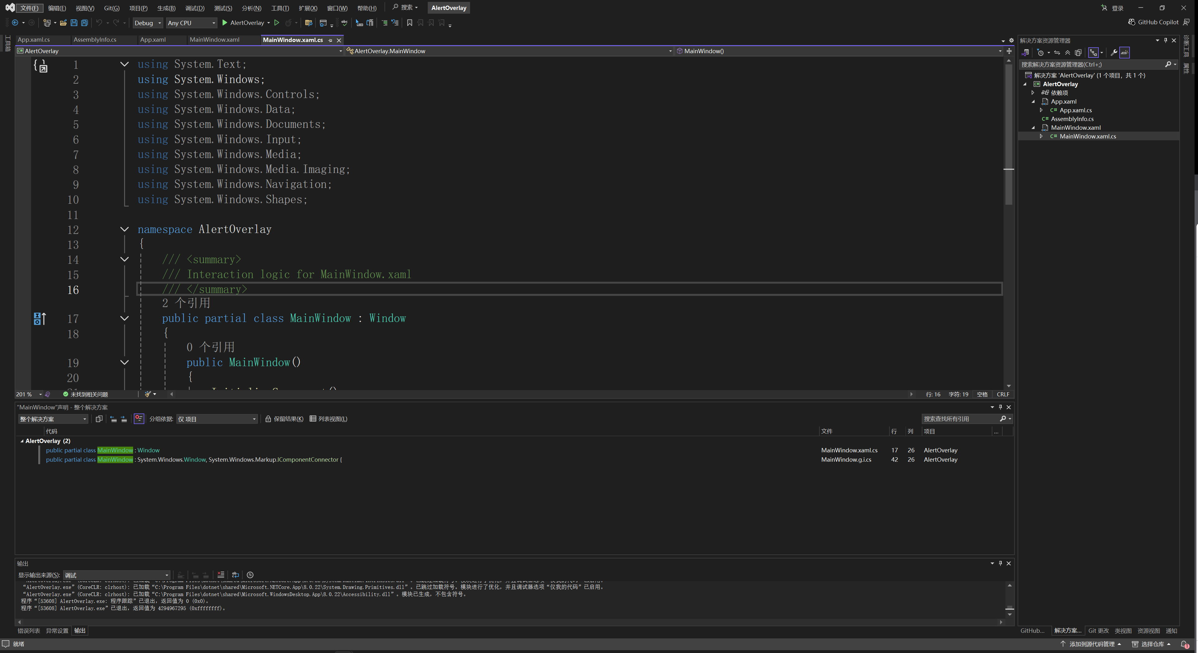Toggle List View (列表视图) option
This screenshot has height=653, width=1198.
click(328, 419)
